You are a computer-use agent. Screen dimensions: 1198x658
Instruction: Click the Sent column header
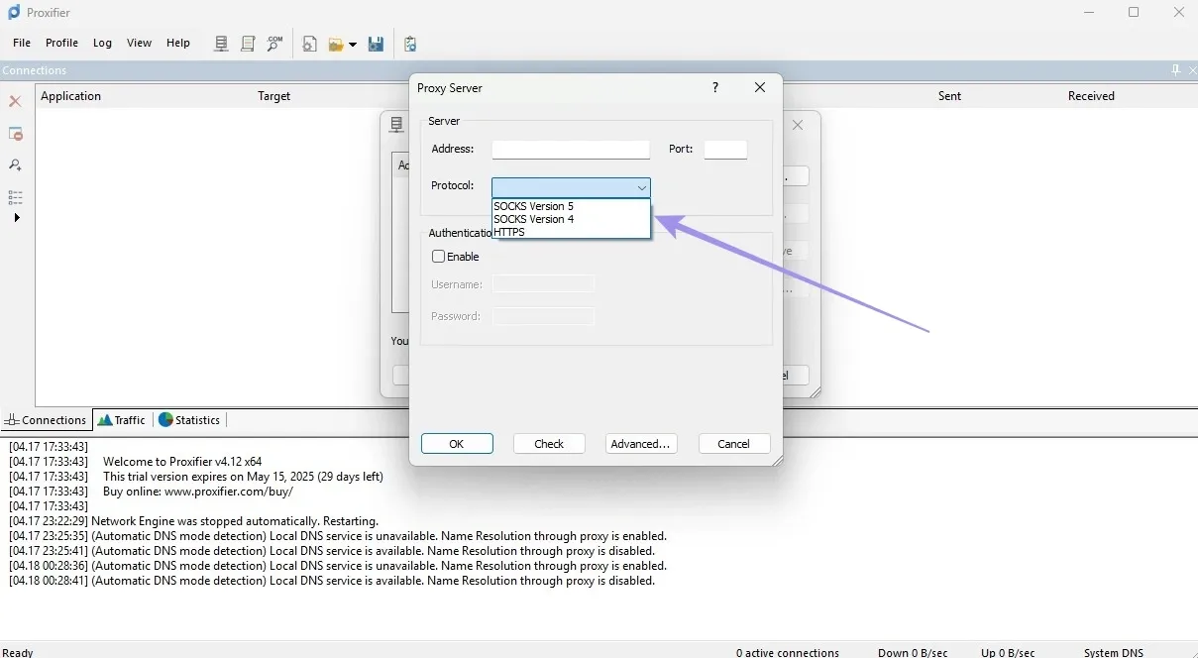tap(949, 96)
